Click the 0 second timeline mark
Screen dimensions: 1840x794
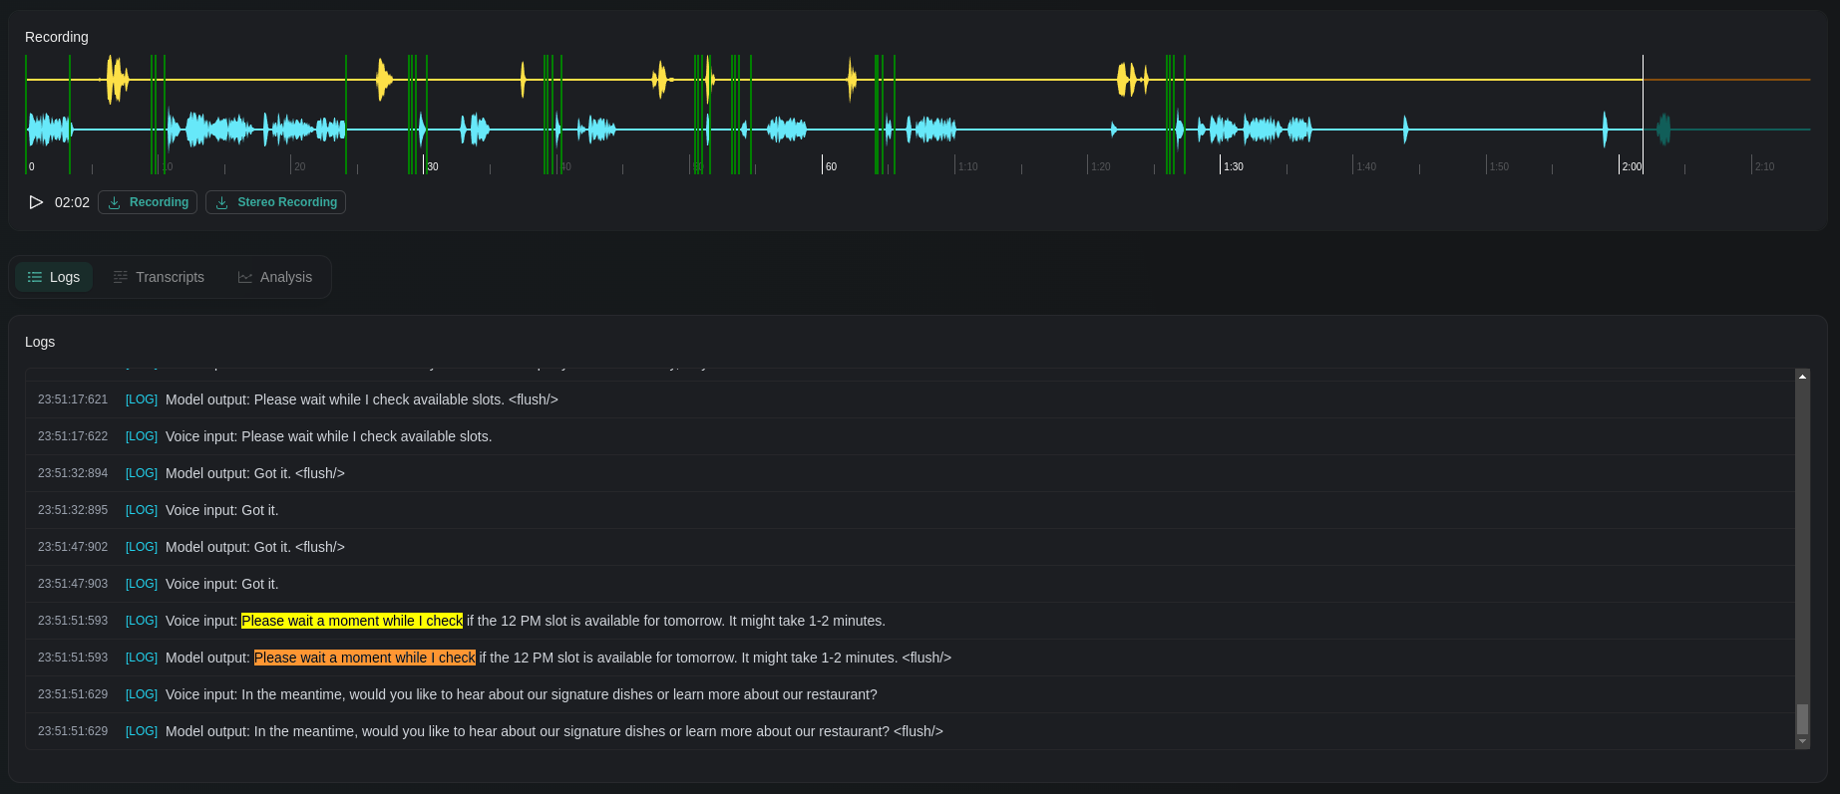pyautogui.click(x=32, y=166)
